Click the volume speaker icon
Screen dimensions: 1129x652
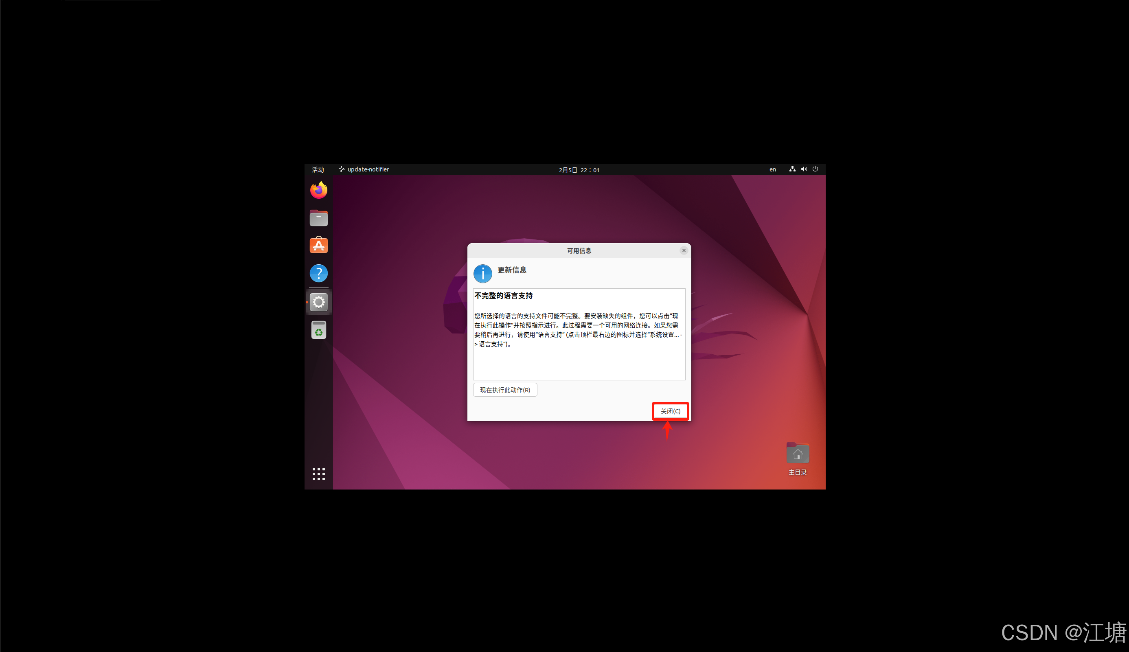(804, 169)
